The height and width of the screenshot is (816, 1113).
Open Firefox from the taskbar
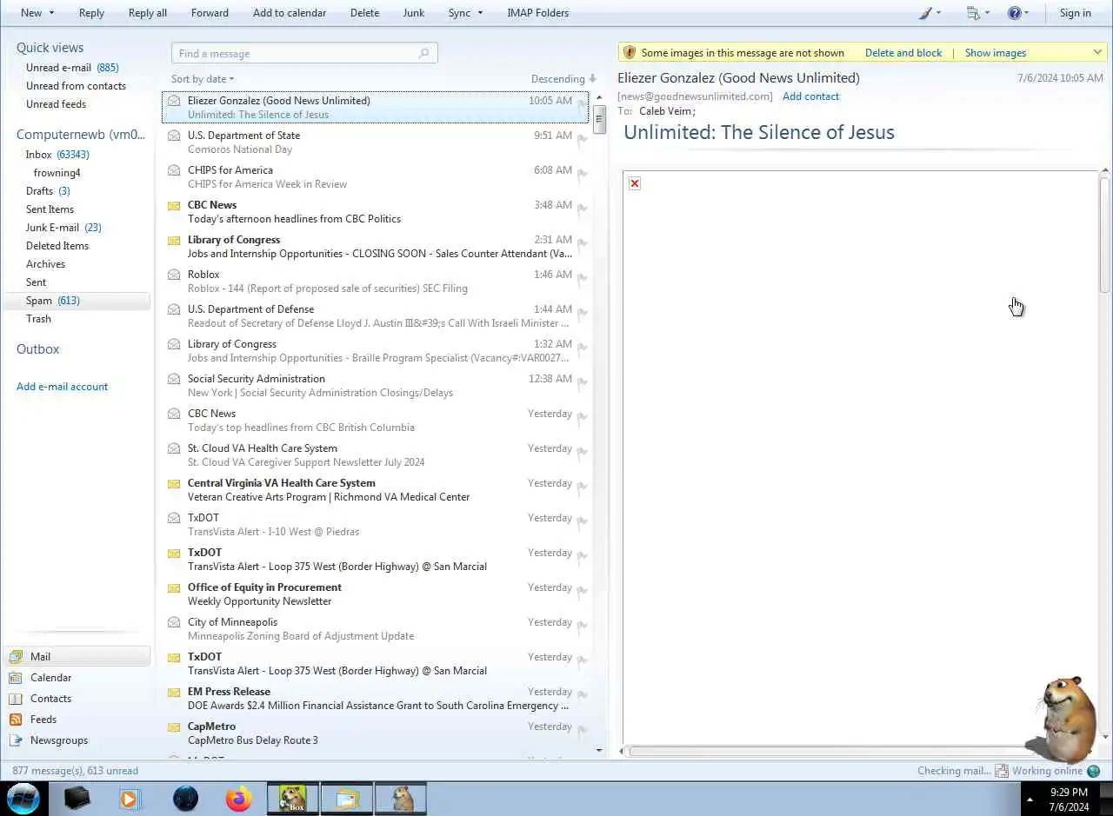[238, 798]
